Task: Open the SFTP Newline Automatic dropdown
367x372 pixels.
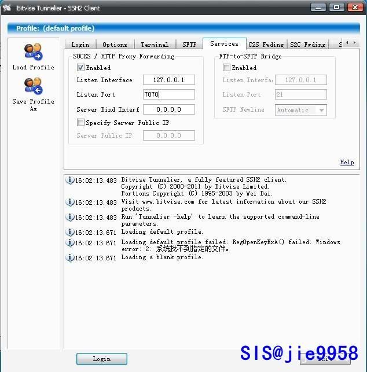Action: pos(301,110)
